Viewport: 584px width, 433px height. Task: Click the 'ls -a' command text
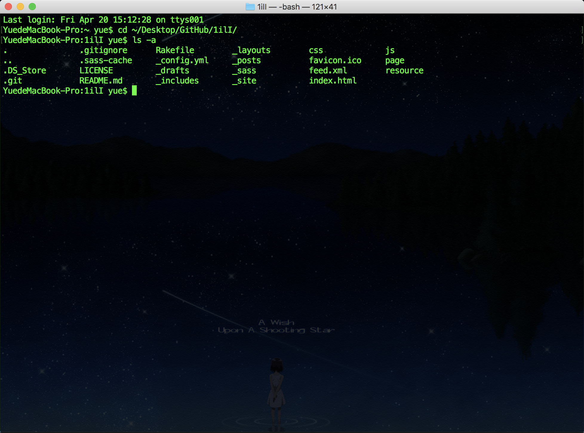[144, 40]
